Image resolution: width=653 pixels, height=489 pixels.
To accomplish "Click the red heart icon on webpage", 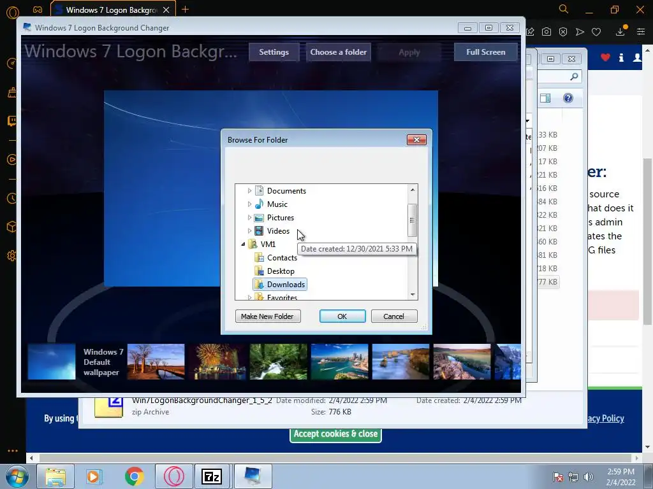I will pyautogui.click(x=606, y=58).
